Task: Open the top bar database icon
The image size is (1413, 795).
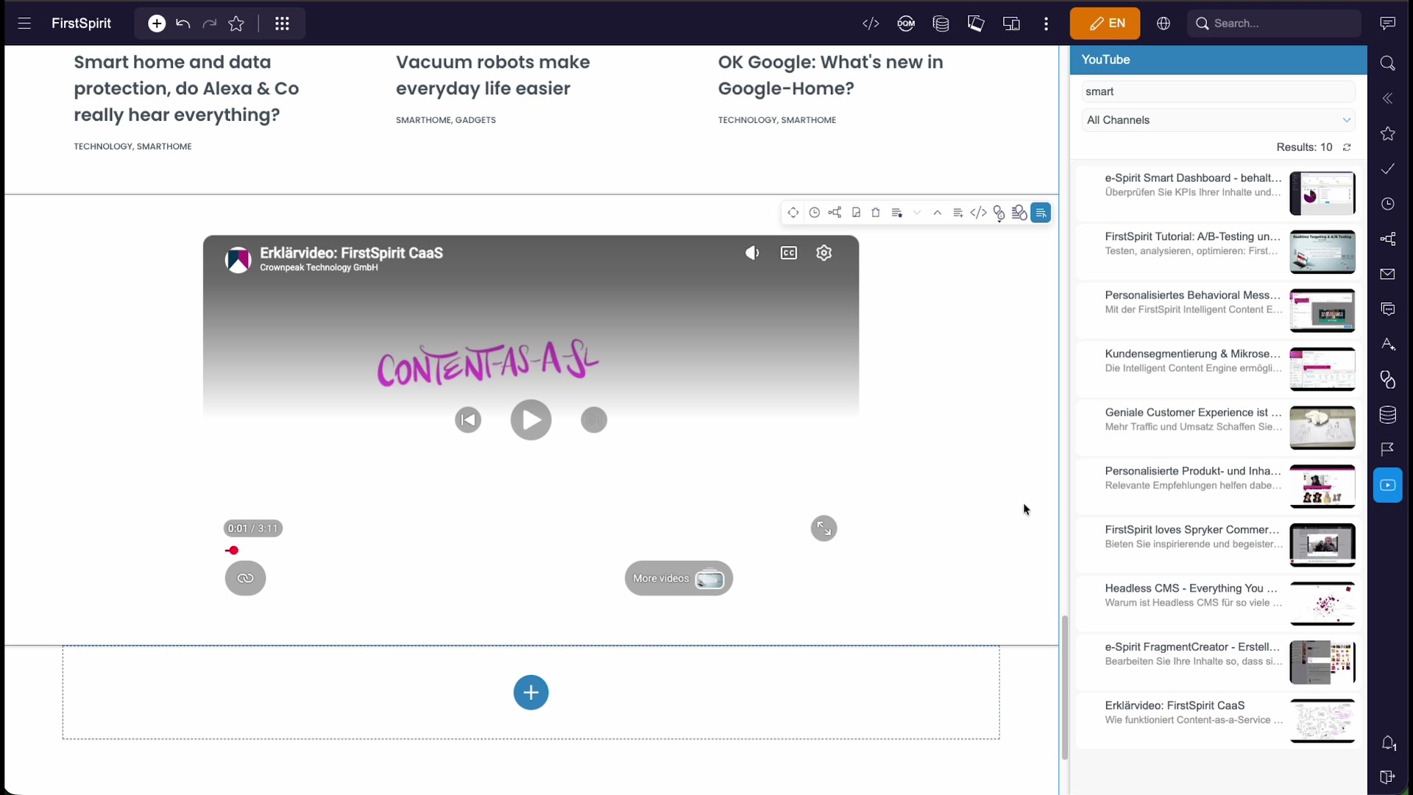Action: click(x=941, y=24)
